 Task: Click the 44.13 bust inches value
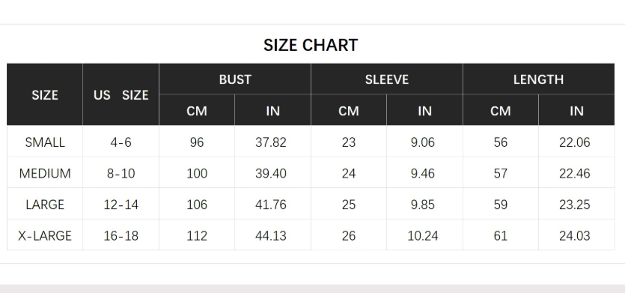coord(271,235)
